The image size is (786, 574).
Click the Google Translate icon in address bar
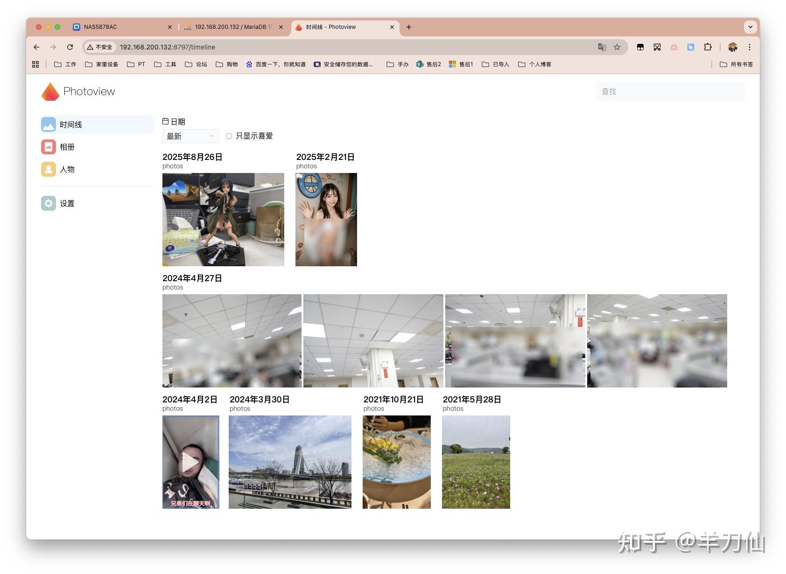coord(602,47)
